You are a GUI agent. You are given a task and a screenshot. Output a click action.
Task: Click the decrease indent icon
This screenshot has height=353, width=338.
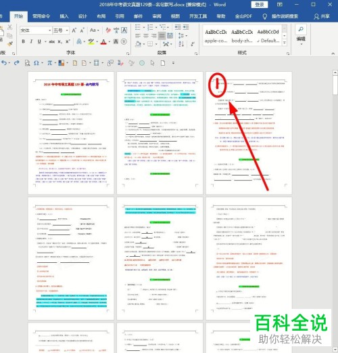pyautogui.click(x=178, y=27)
